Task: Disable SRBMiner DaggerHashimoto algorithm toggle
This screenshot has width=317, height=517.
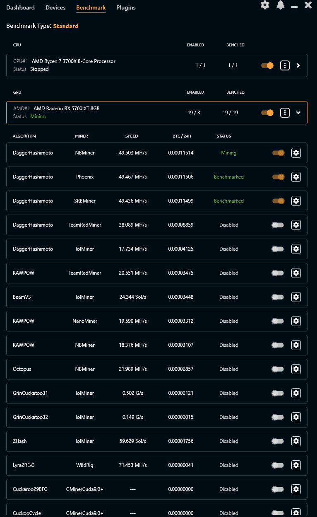Action: 279,201
